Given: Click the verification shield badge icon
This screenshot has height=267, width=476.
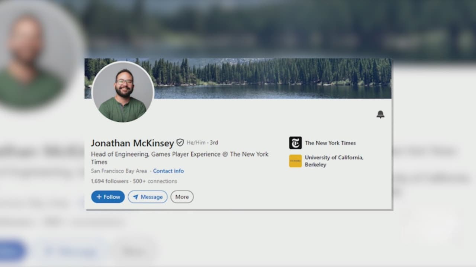Looking at the screenshot, I should [180, 142].
